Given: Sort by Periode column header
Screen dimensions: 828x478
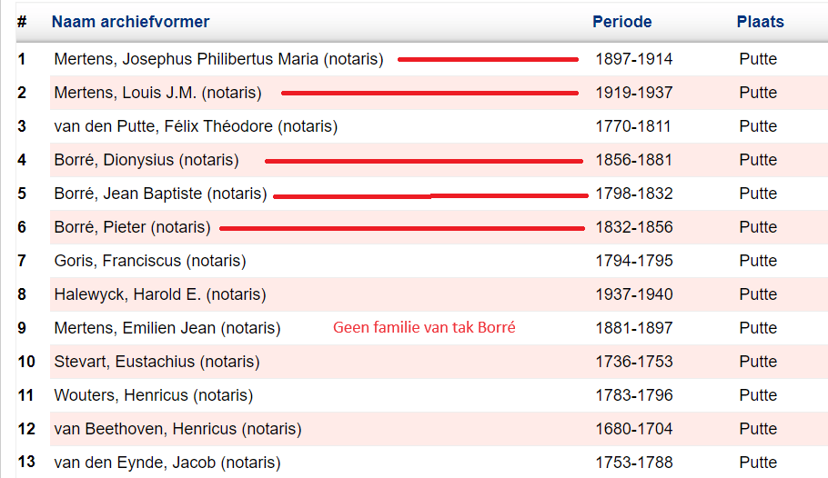Looking at the screenshot, I should [621, 22].
